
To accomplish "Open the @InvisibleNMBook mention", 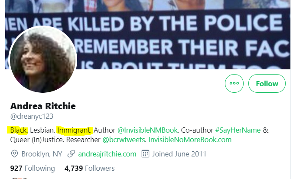I will pyautogui.click(x=147, y=130).
